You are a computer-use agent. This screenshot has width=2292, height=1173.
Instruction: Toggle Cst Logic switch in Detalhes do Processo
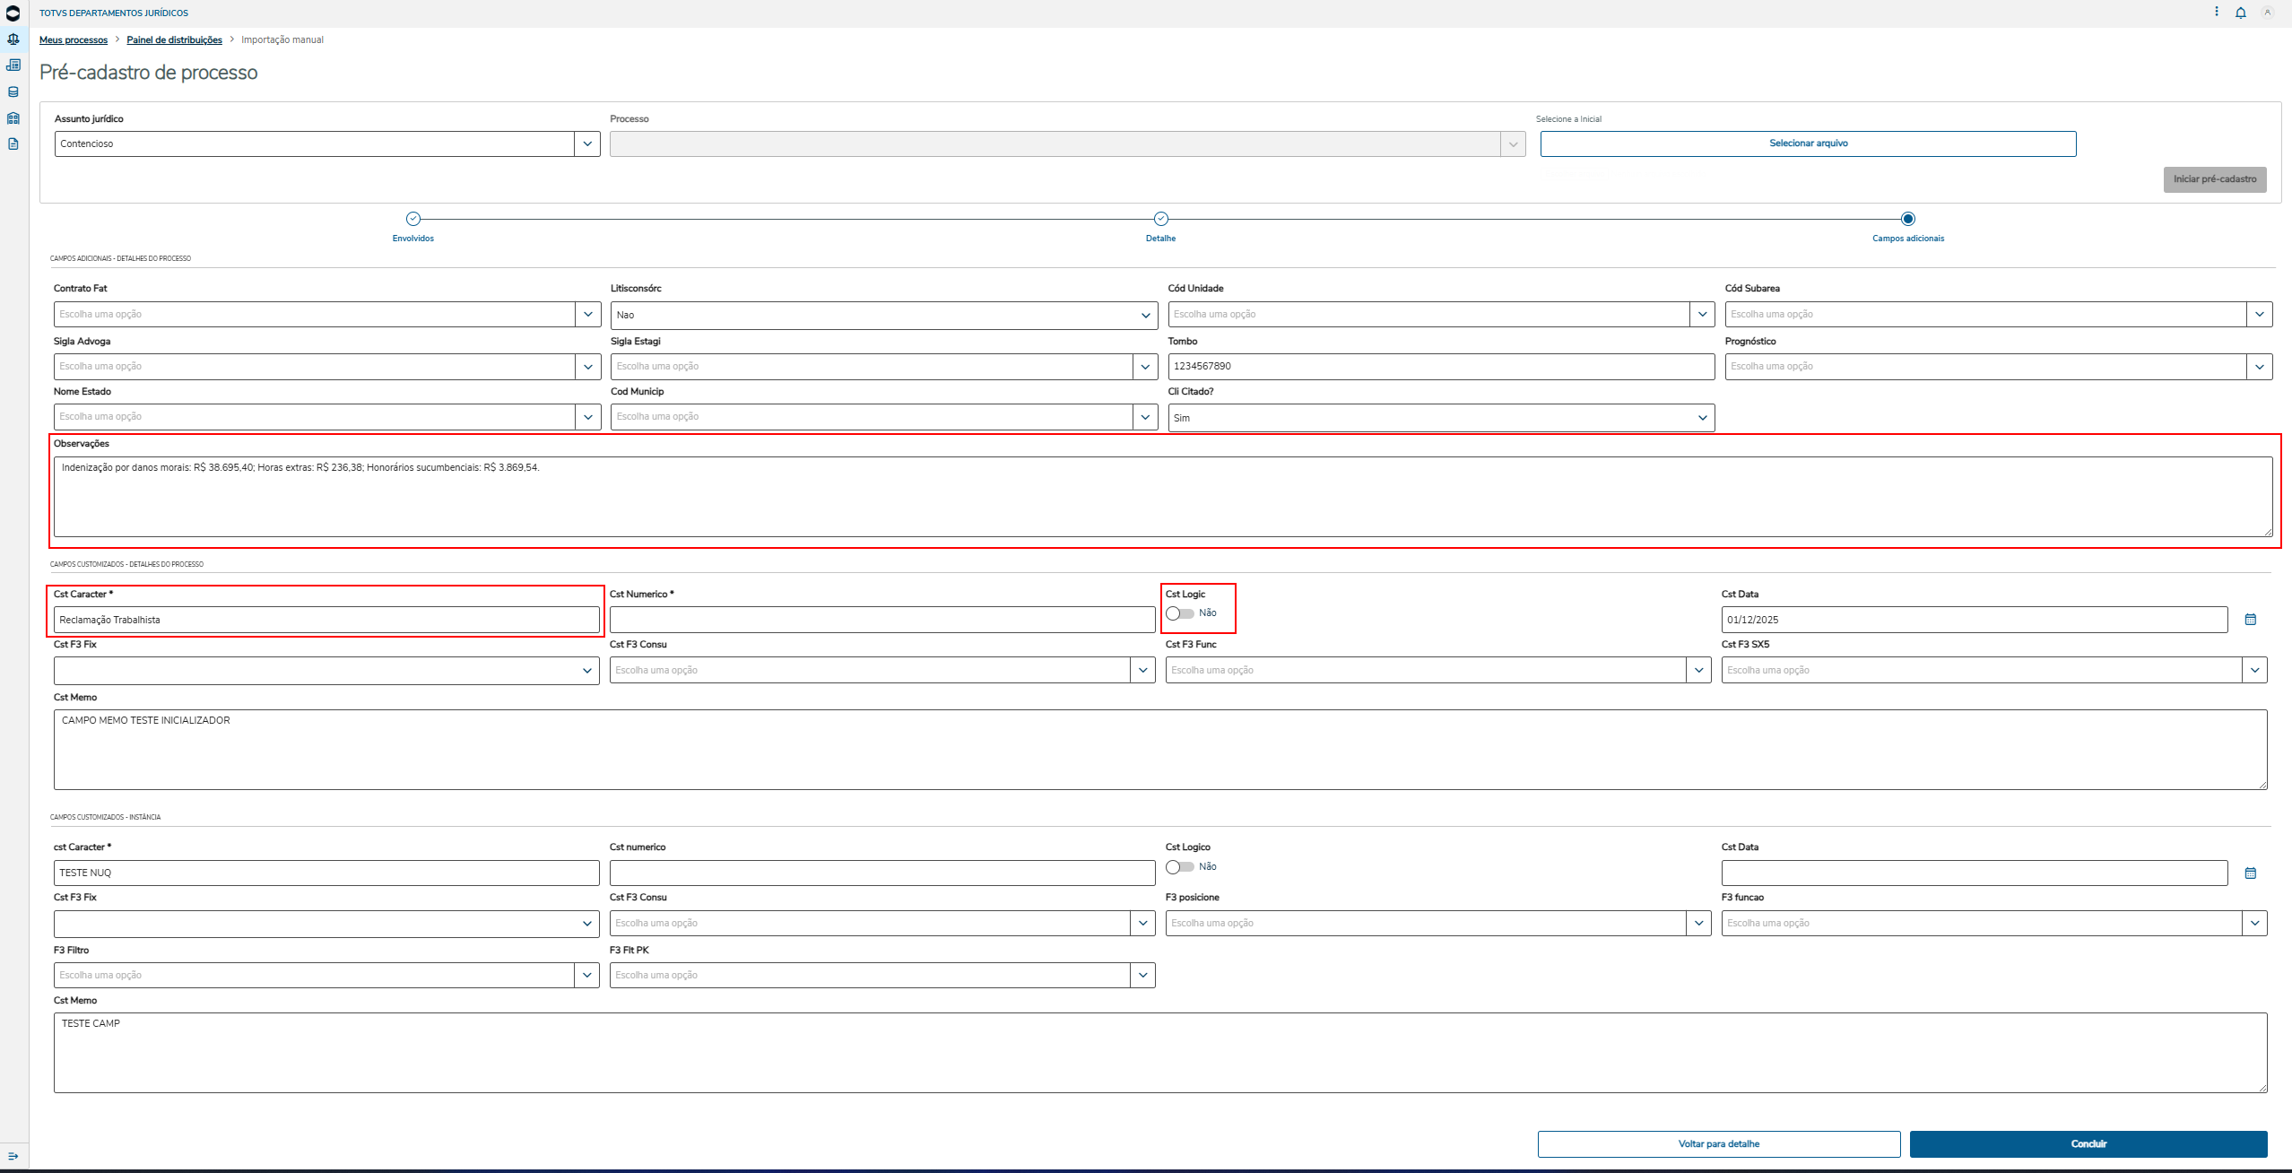click(1180, 613)
